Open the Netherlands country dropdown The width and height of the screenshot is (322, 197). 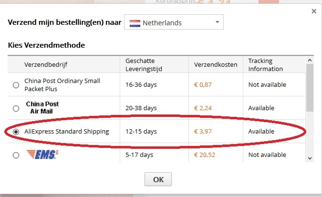pos(174,22)
